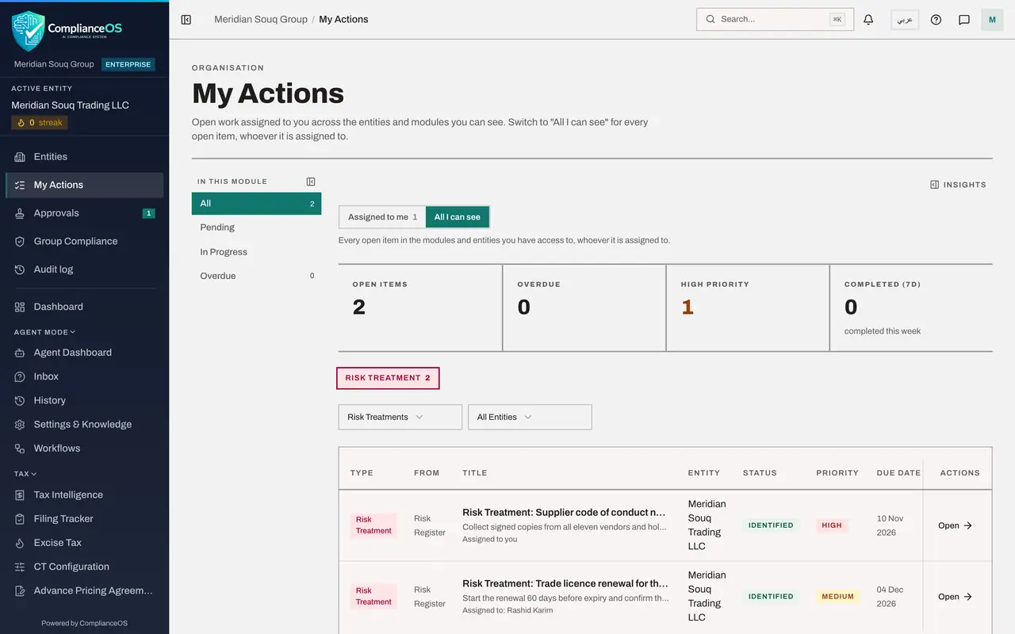Click the ComplianceOS shield logo
1015x634 pixels.
(29, 31)
